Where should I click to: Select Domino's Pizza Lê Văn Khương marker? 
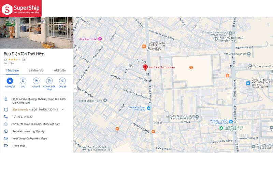[x=144, y=47]
